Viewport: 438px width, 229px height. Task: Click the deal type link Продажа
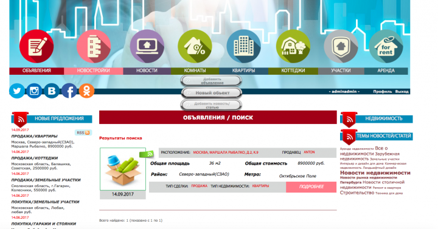[199, 186]
